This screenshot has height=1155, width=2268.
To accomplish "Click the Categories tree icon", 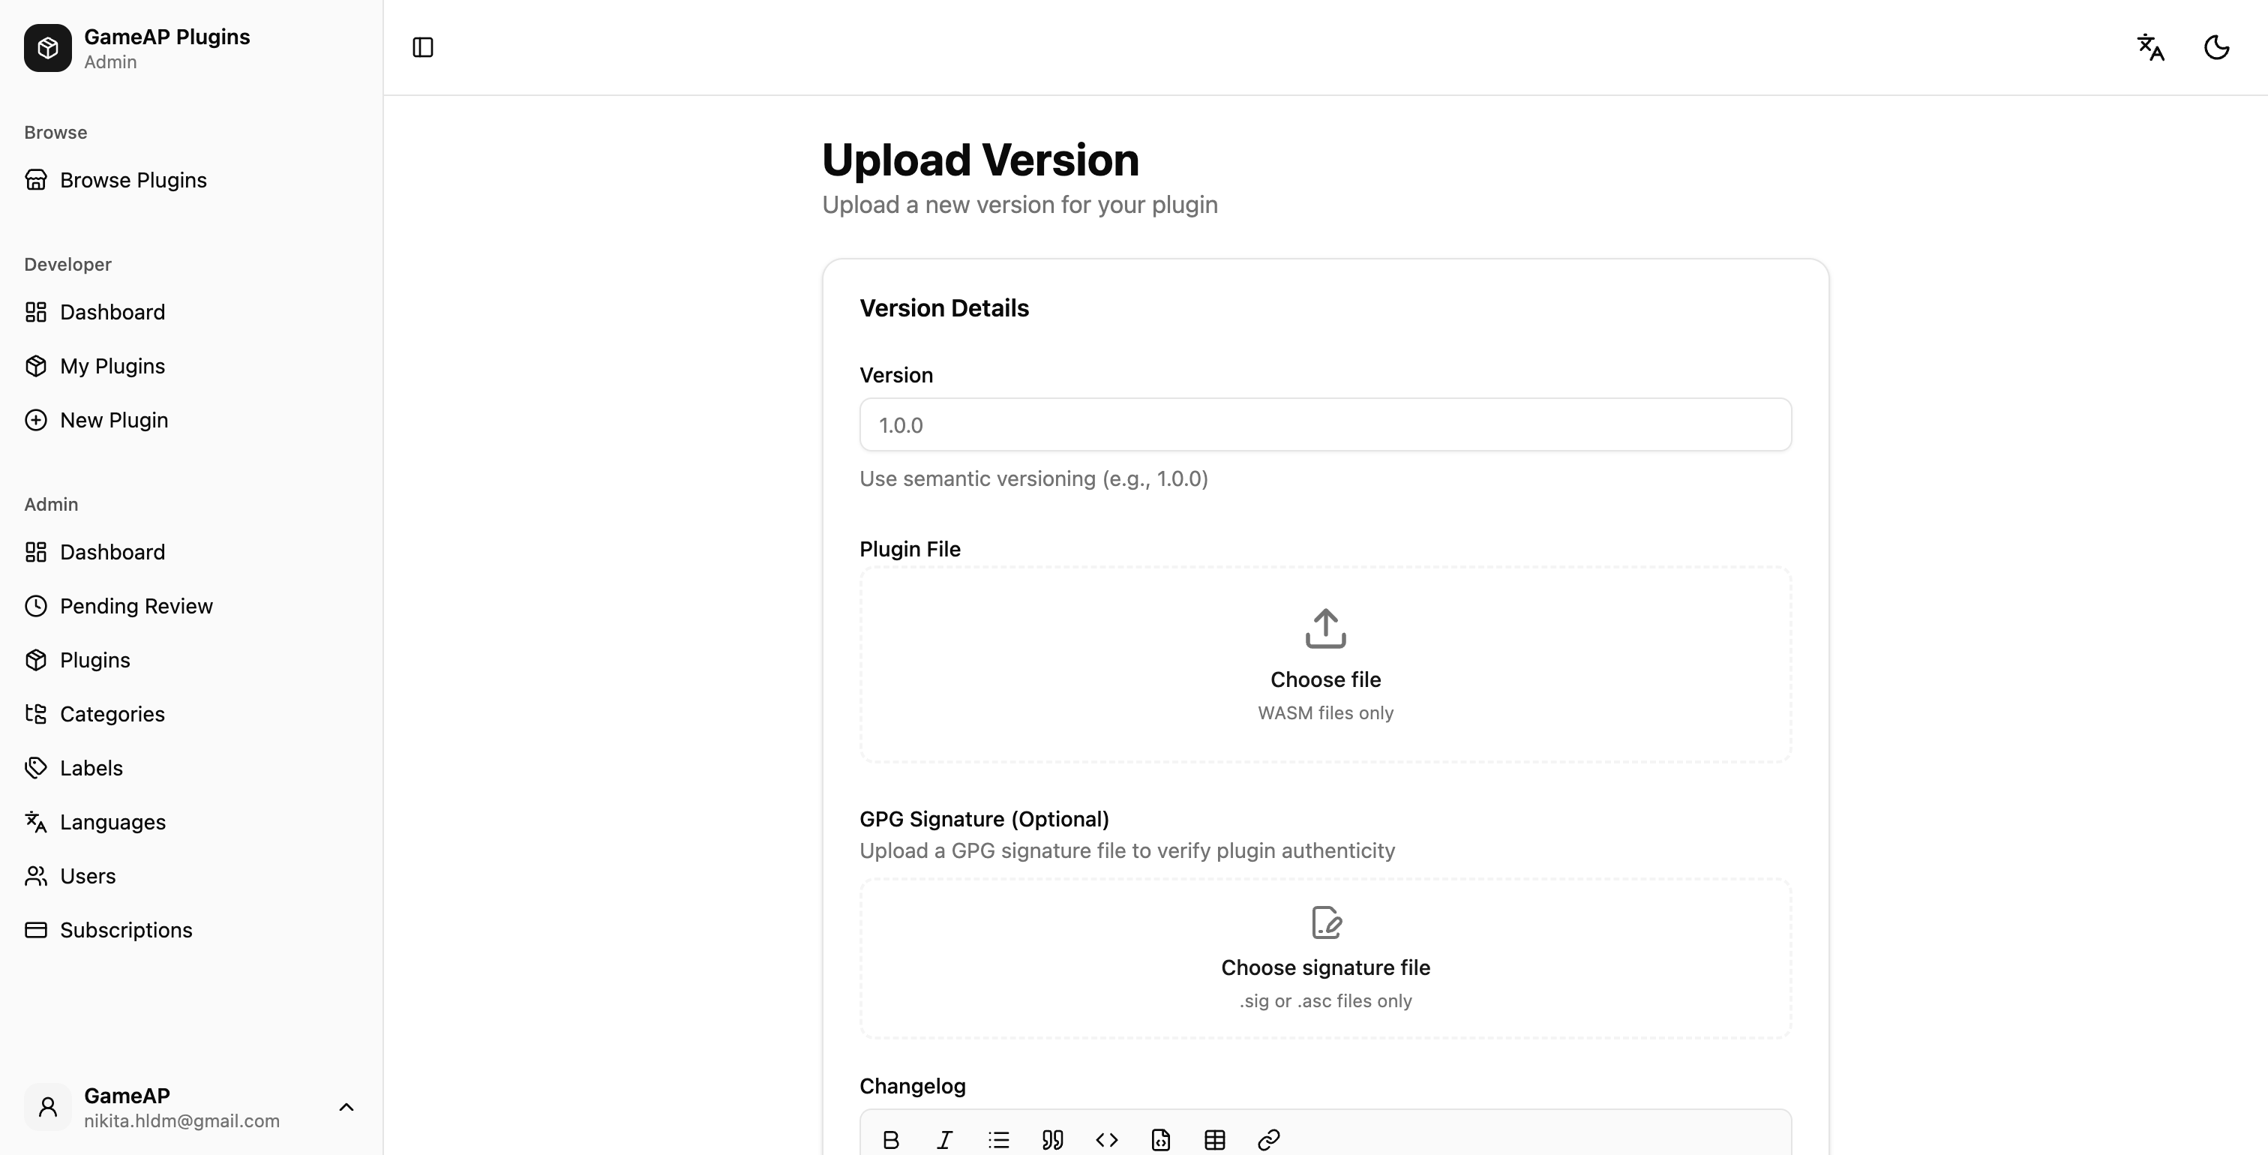I will pyautogui.click(x=36, y=714).
